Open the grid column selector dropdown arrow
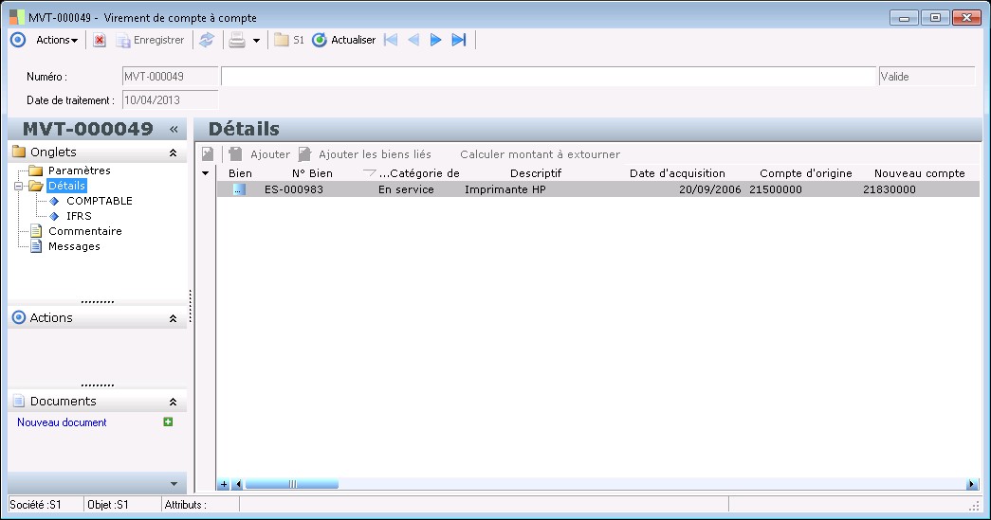 206,173
